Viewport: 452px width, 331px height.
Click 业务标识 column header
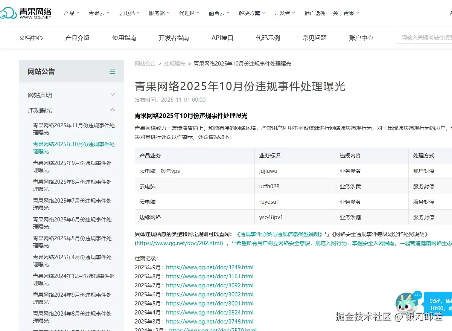pos(295,156)
